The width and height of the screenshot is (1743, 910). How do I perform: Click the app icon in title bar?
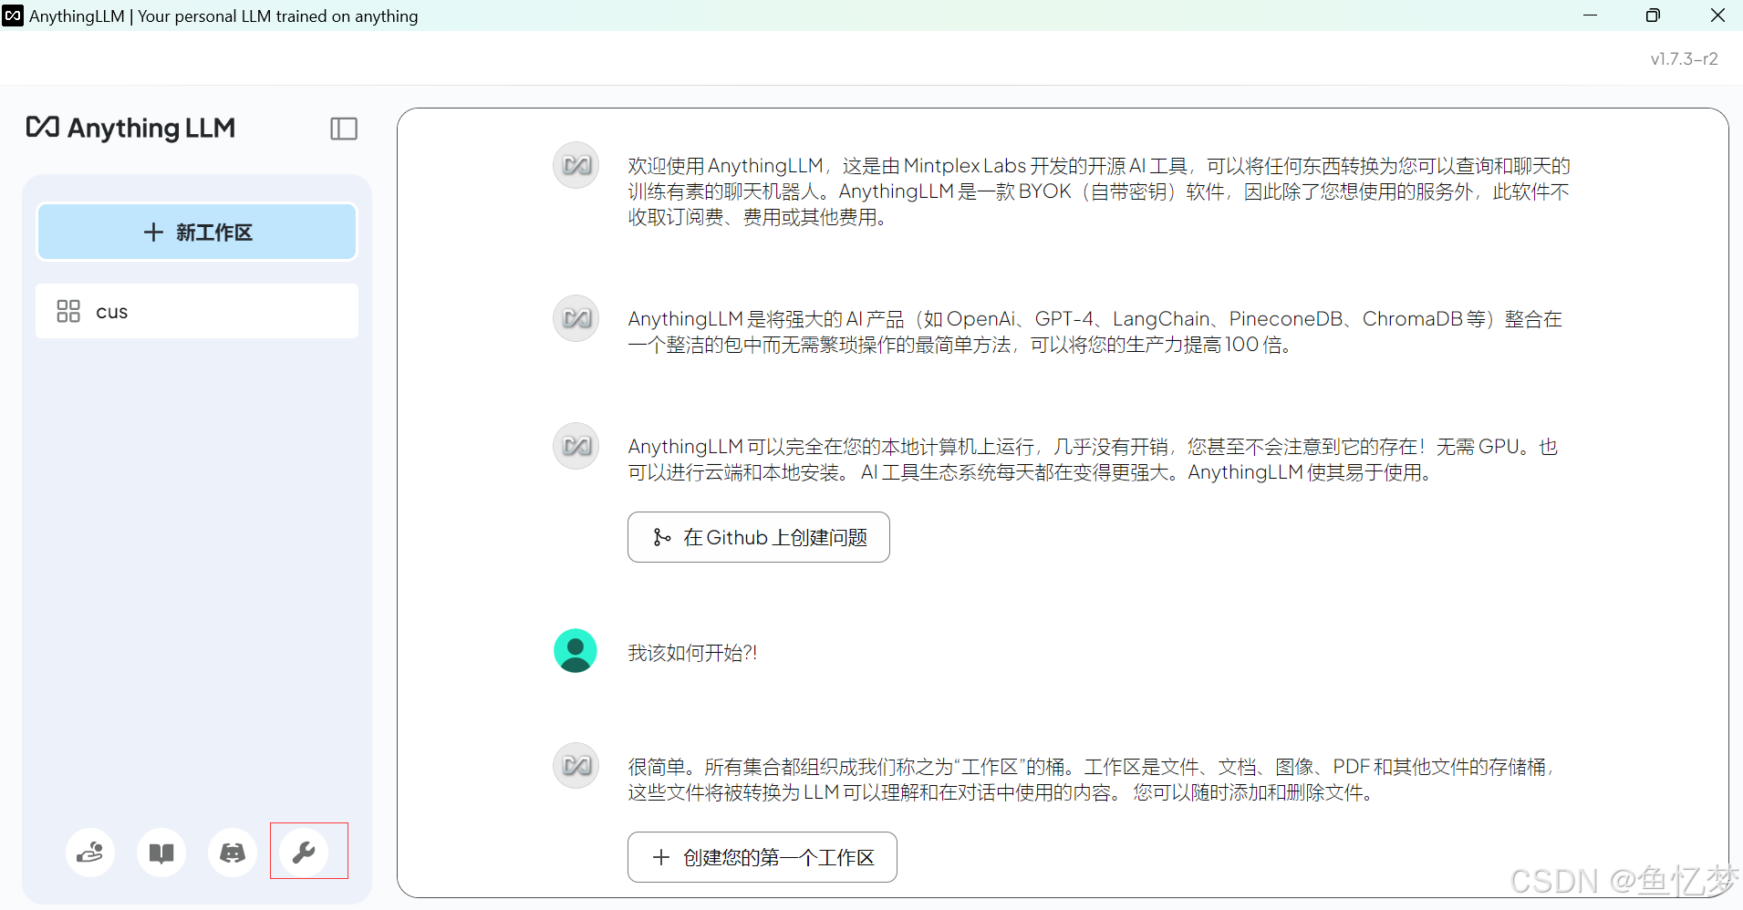(x=13, y=16)
